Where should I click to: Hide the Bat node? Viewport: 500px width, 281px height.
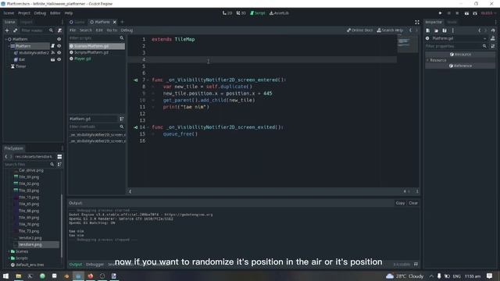59,59
